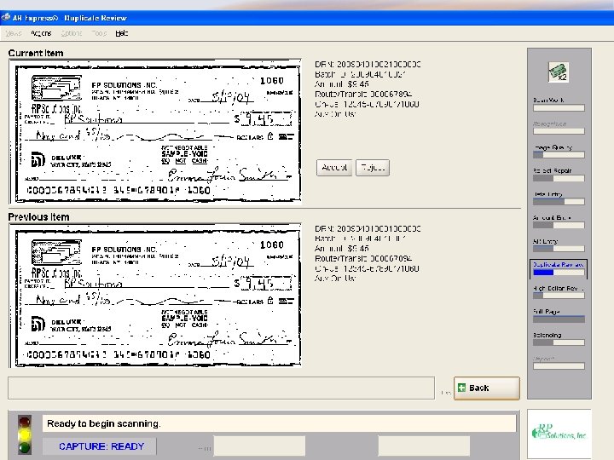Click the Current Item Route/Transit line
Image resolution: width=614 pixels, height=460 pixels.
[x=363, y=95]
